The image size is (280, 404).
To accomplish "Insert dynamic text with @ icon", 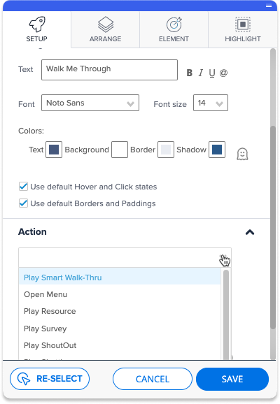I will click(x=223, y=73).
